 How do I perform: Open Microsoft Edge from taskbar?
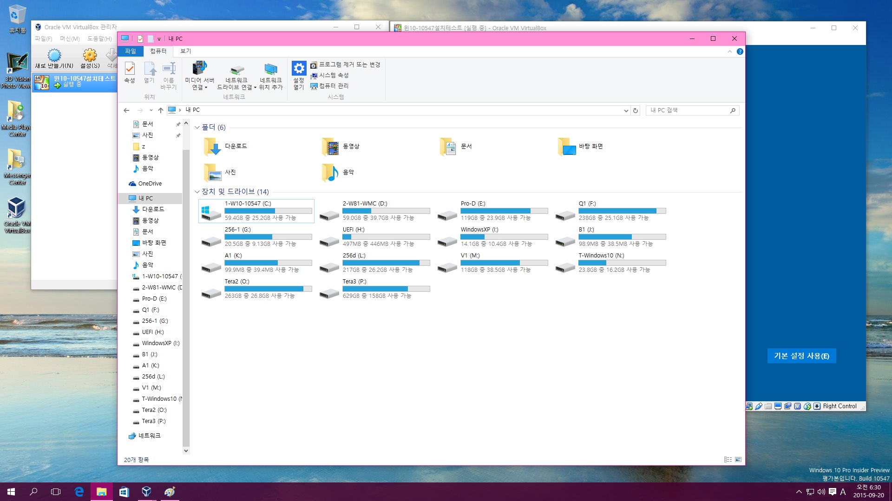coord(79,492)
